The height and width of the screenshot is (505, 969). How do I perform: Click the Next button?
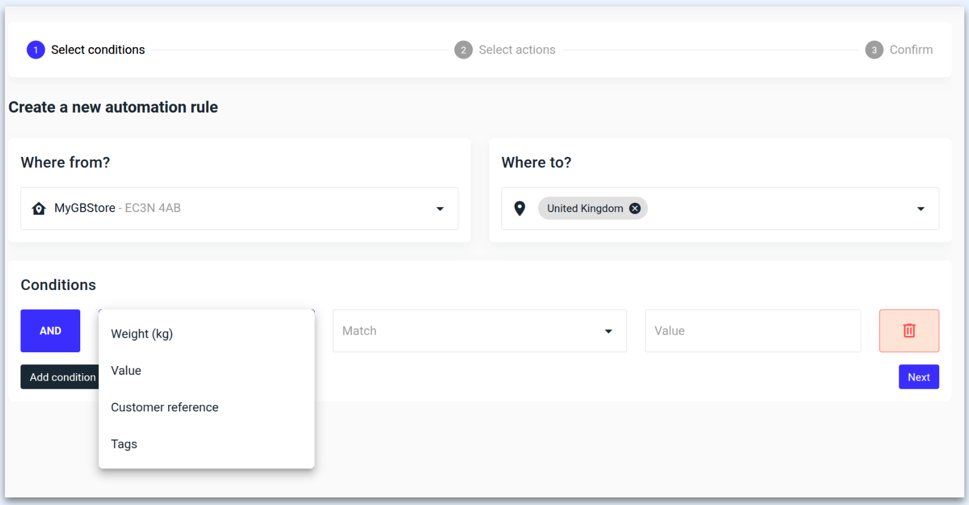[x=918, y=377]
